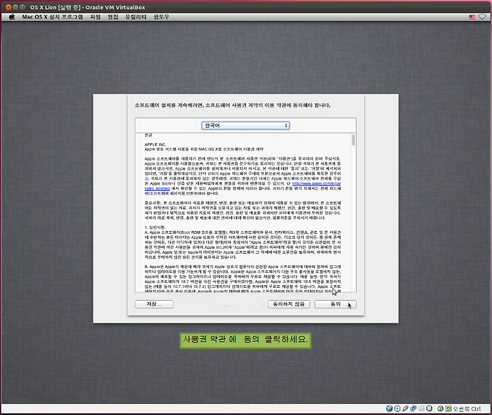Click the shared folders status icon
The image size is (492, 415).
point(422,408)
